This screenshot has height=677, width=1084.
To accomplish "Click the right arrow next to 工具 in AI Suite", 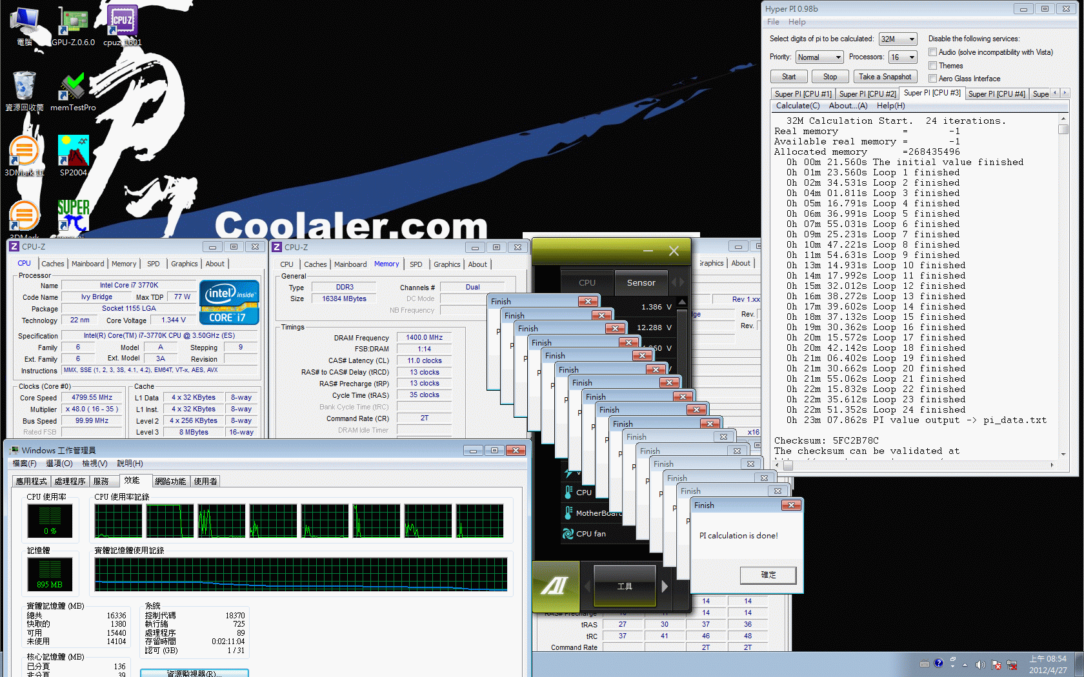I will coord(665,586).
